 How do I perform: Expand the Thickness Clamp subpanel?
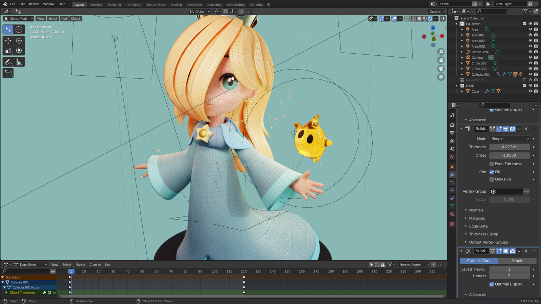[484, 234]
